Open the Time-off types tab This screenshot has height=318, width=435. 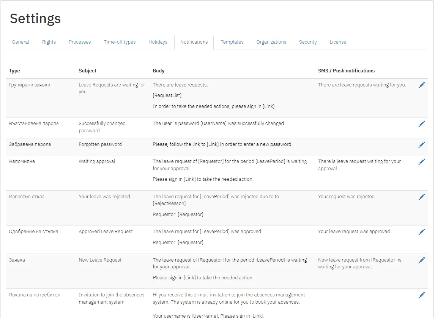click(x=120, y=42)
